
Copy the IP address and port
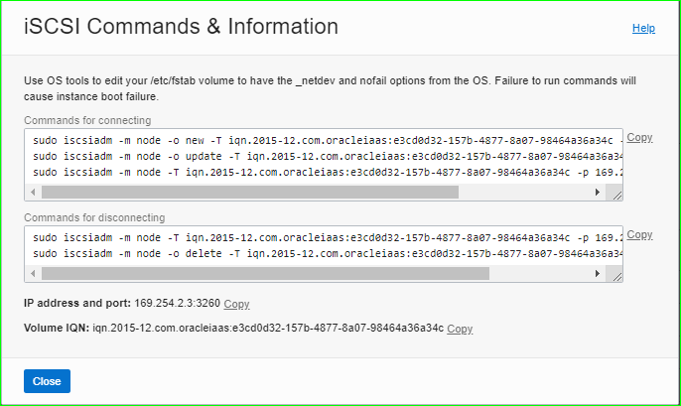[x=236, y=304]
